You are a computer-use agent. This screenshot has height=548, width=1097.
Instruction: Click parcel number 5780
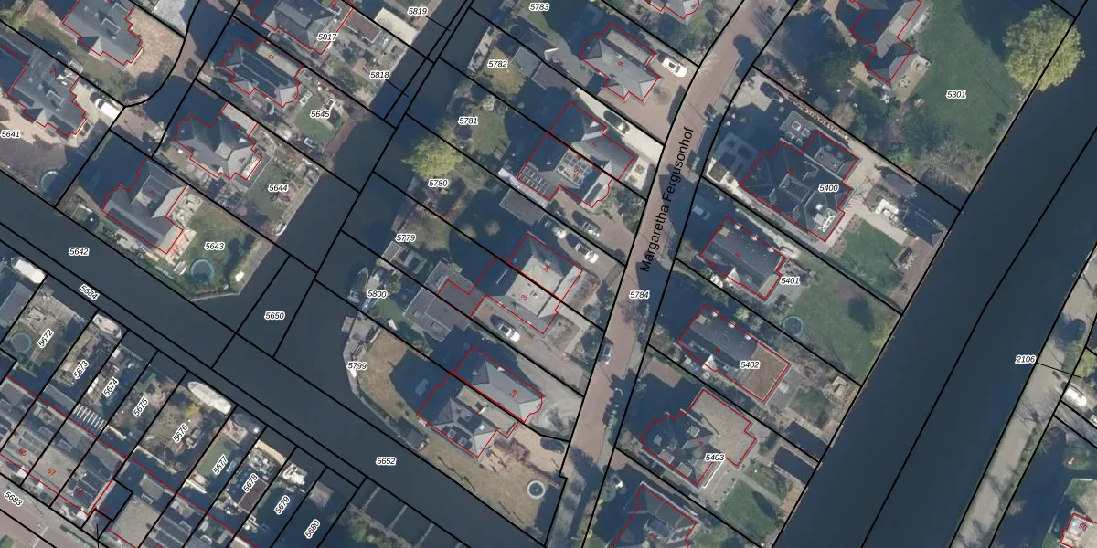pyautogui.click(x=439, y=184)
